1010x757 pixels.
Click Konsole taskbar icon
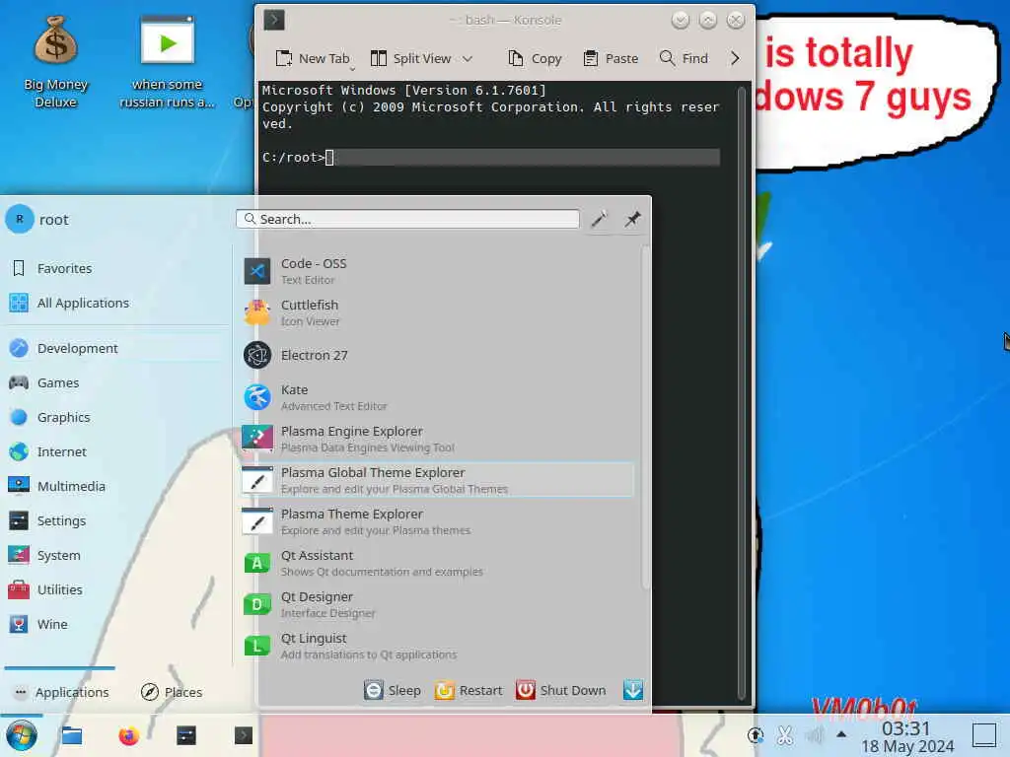coord(244,735)
